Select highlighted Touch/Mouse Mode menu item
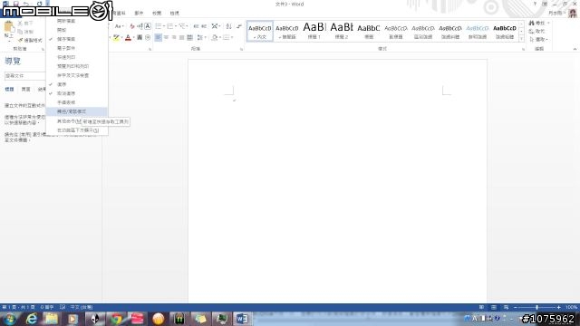This screenshot has height=326, width=580. click(77, 111)
